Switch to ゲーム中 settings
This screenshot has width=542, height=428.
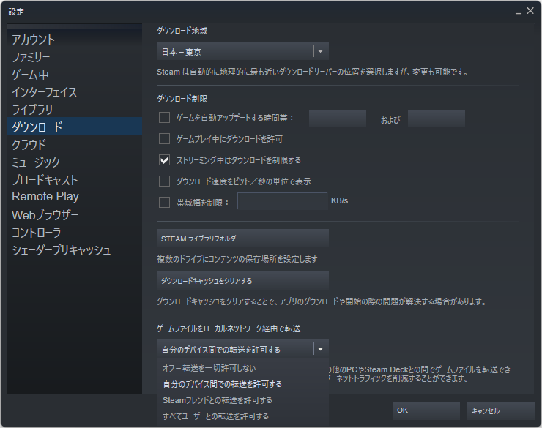pos(74,75)
